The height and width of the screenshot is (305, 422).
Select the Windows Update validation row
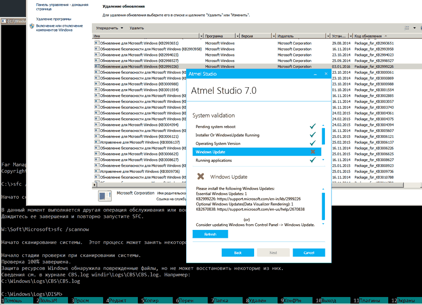coord(257,152)
